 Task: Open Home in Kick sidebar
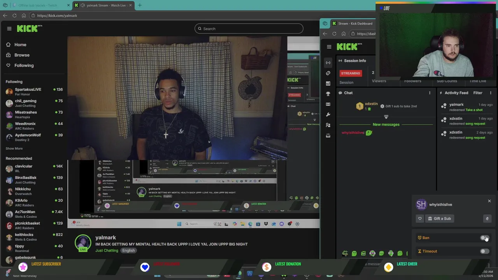(x=20, y=45)
